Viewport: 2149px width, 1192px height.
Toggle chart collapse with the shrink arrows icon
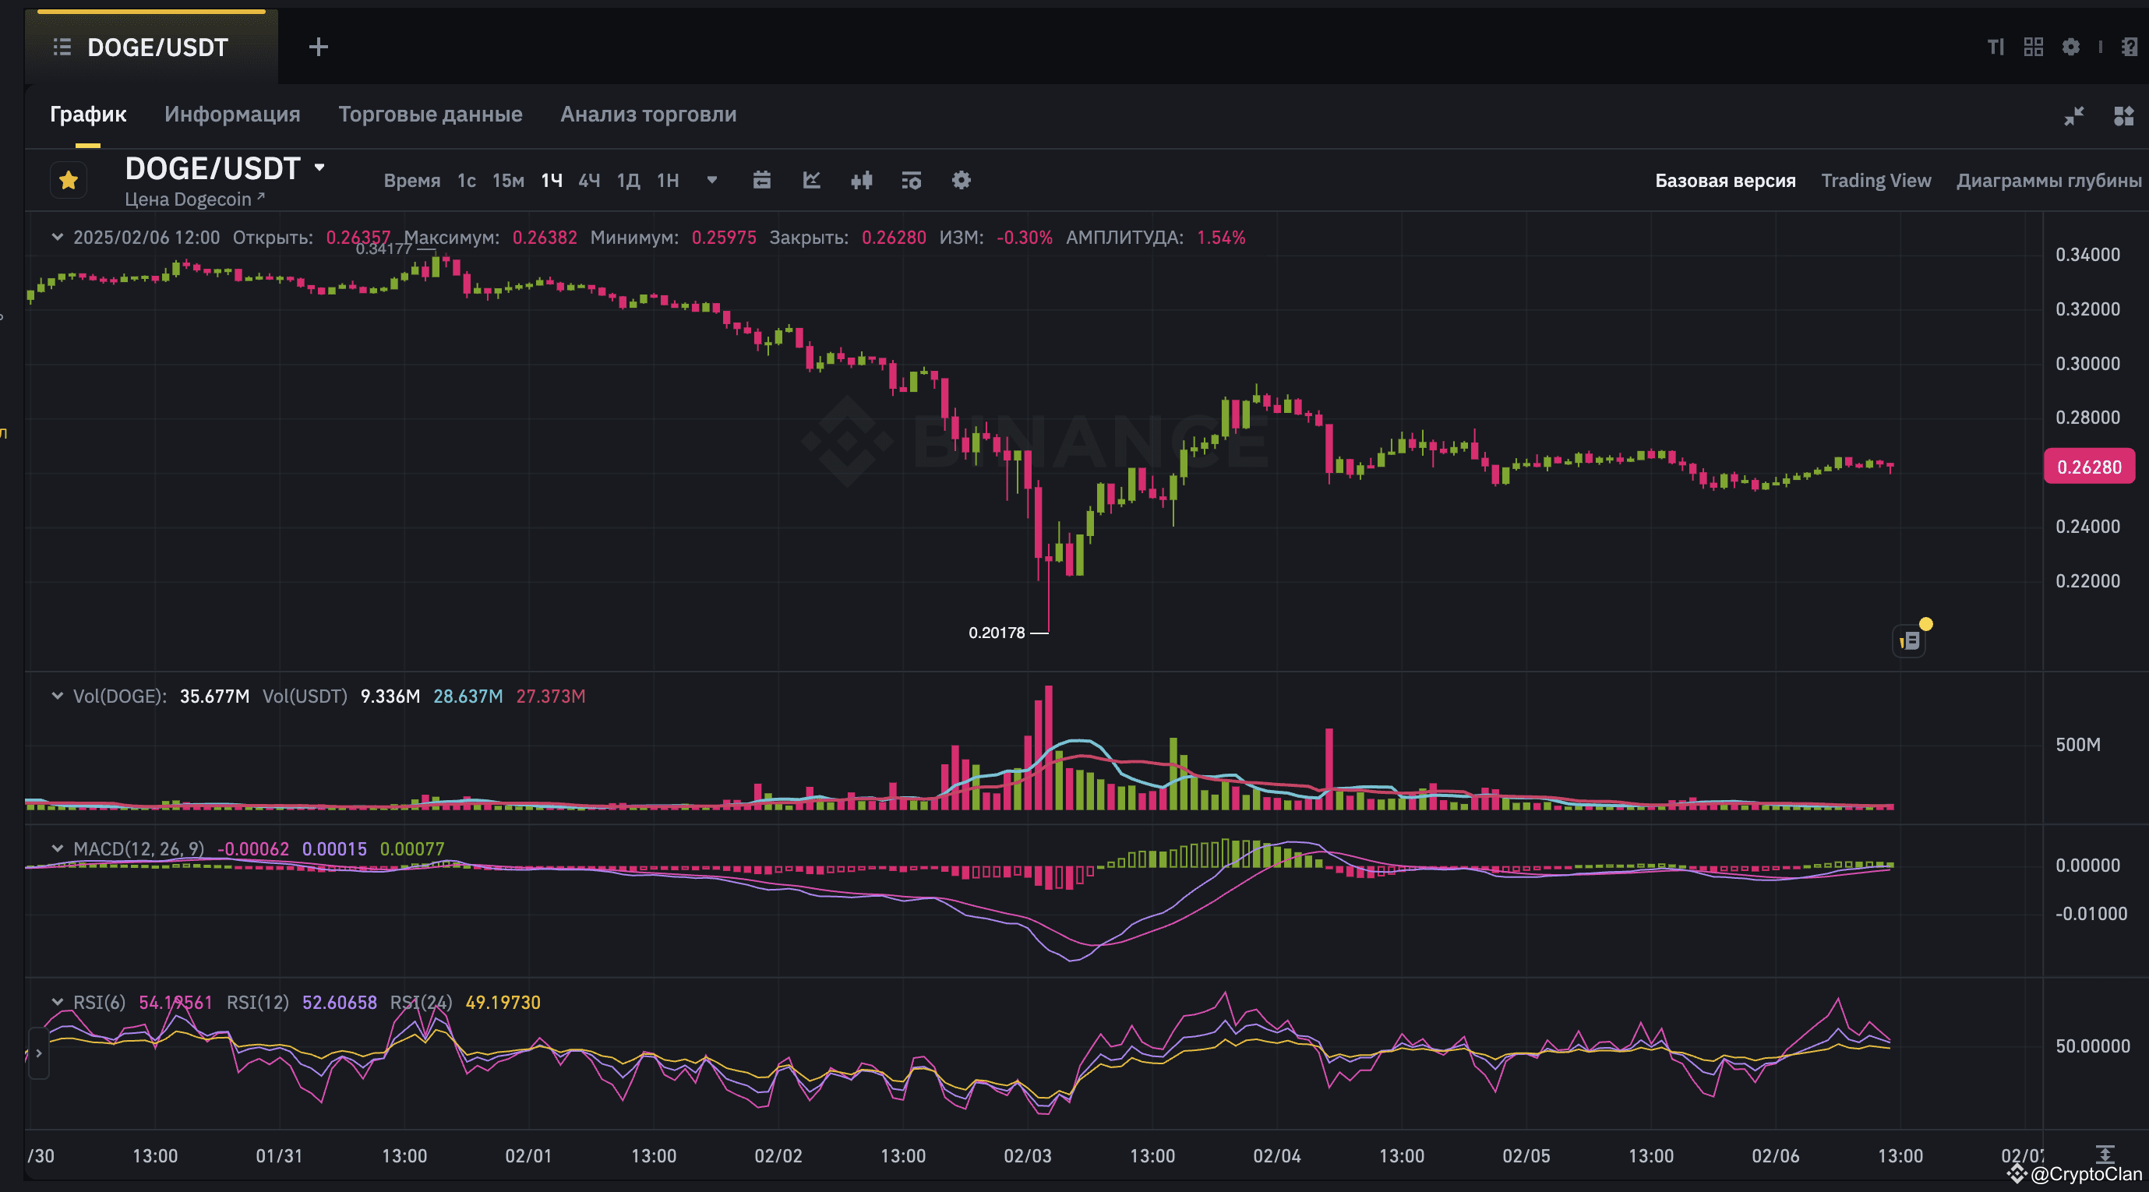click(2075, 117)
